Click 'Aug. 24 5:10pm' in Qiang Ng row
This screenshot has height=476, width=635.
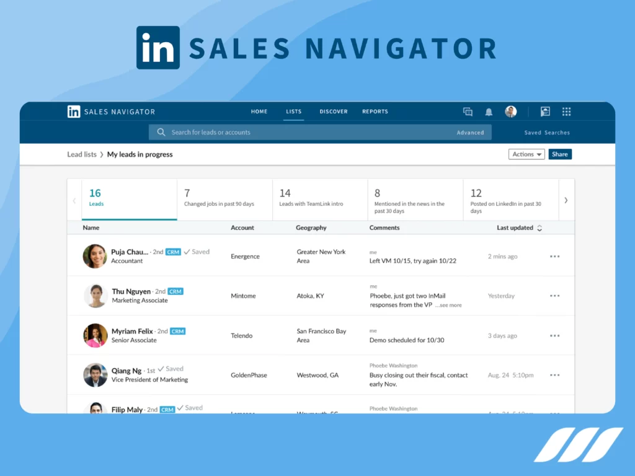(x=511, y=375)
